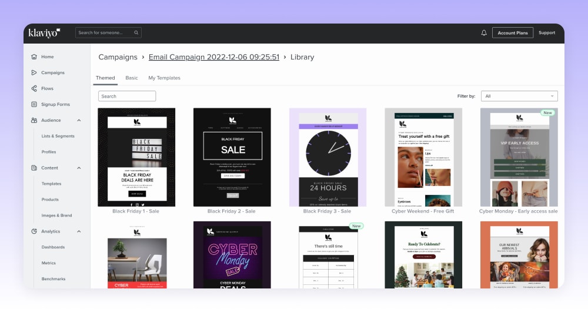The image size is (588, 312).
Task: Collapse the Content section chevron
Action: (x=79, y=168)
